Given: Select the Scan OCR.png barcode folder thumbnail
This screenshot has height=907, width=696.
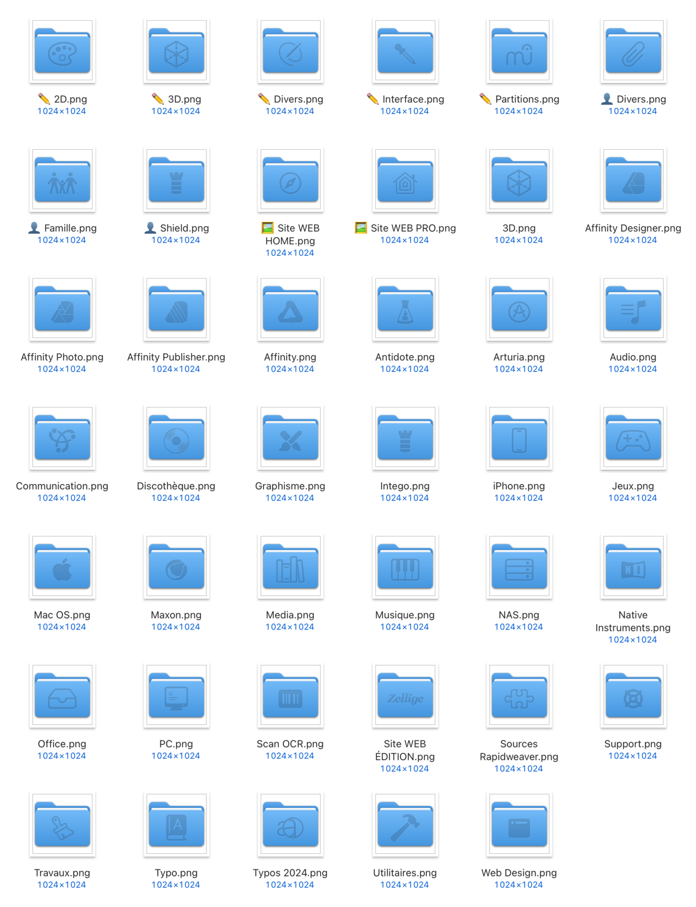Looking at the screenshot, I should point(291,696).
